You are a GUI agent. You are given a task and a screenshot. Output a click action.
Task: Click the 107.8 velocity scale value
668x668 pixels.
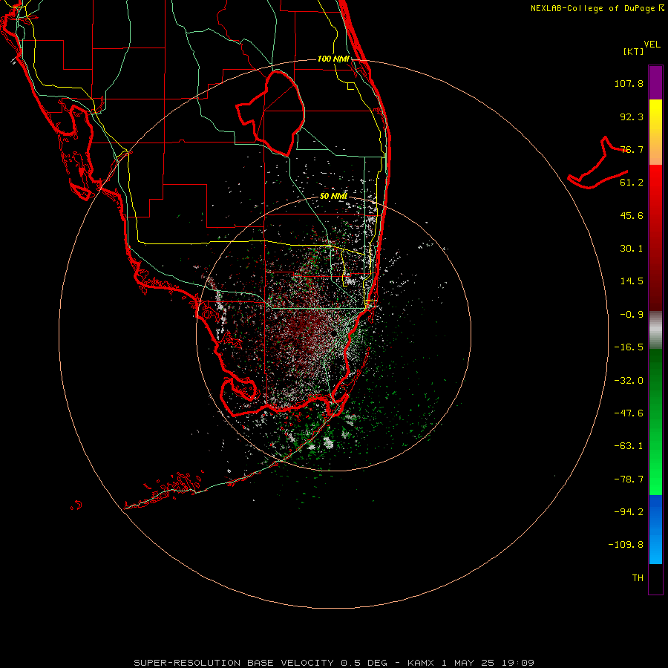[x=629, y=83]
